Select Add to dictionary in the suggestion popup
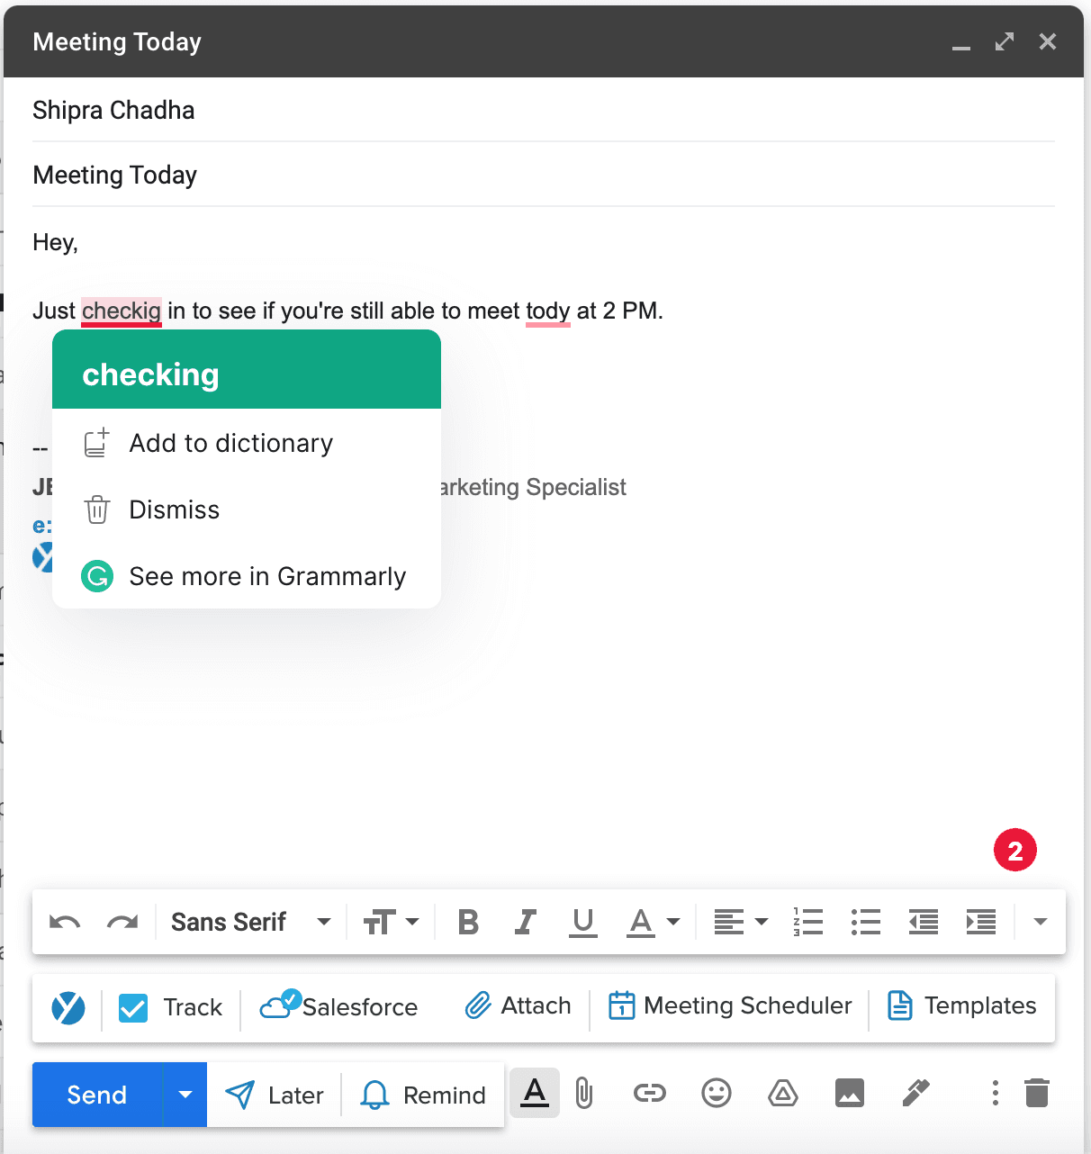Screen dimensions: 1091x1154 pyautogui.click(x=230, y=443)
